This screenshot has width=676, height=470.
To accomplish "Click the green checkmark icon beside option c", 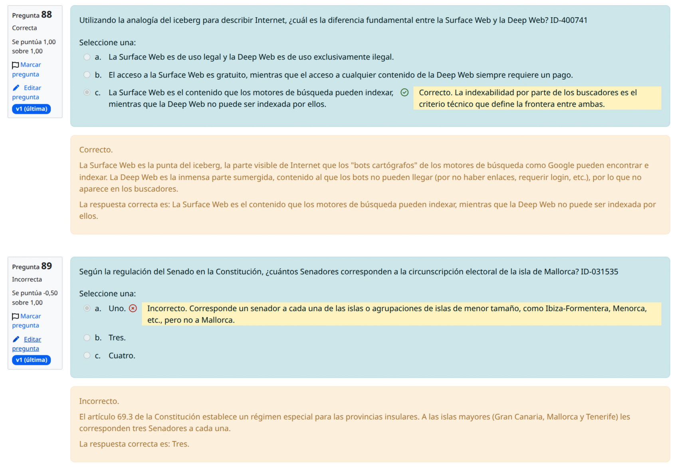I will [404, 93].
